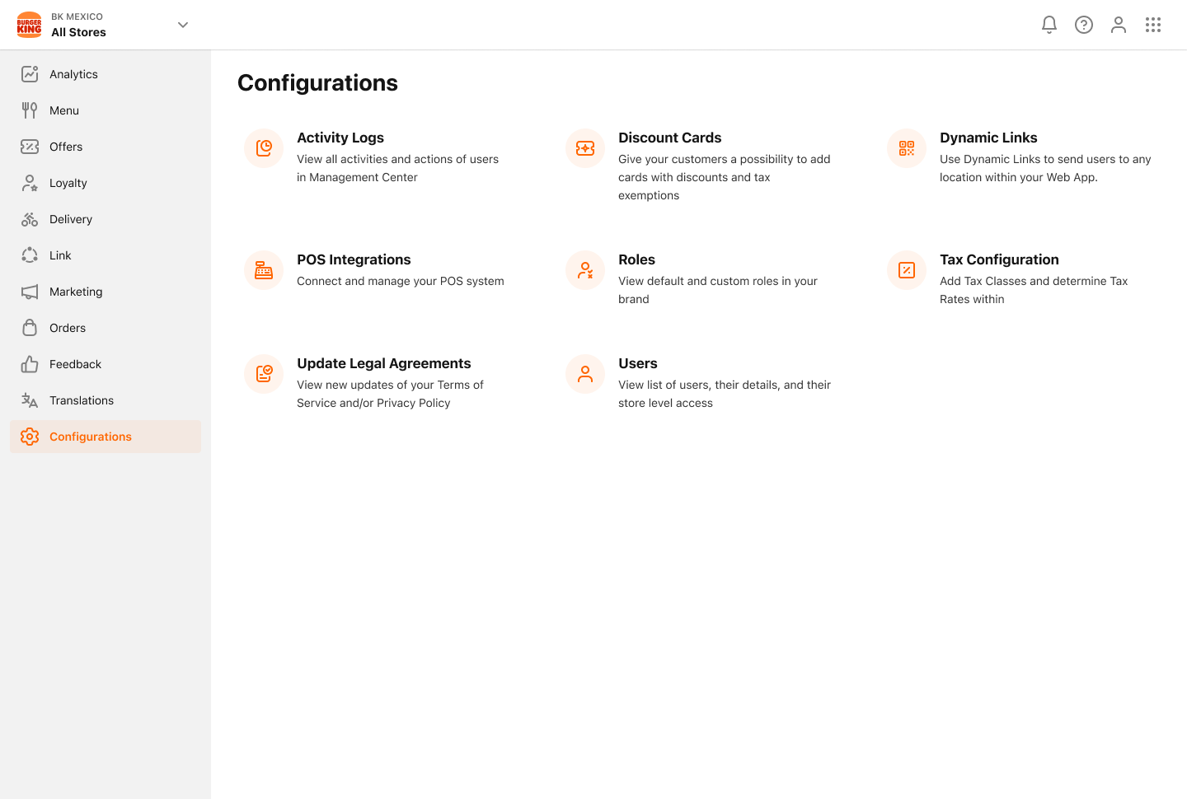The height and width of the screenshot is (799, 1187).
Task: View the Users list
Action: (x=638, y=363)
